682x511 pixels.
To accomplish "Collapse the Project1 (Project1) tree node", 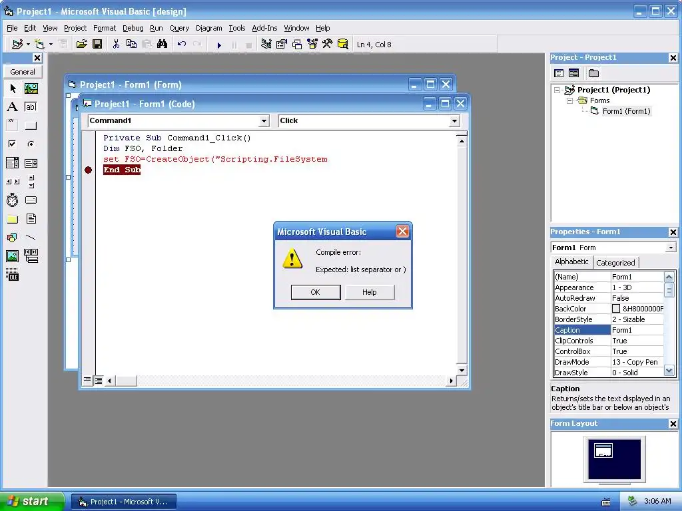I will (557, 90).
